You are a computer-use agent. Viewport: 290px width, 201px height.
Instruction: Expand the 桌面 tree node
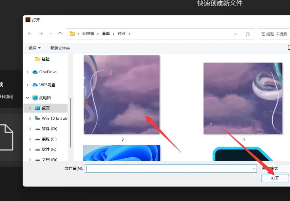30,108
